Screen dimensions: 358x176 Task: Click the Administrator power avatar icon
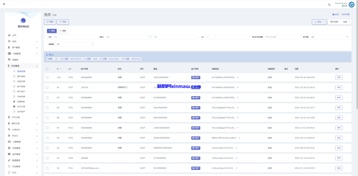(x=351, y=5)
